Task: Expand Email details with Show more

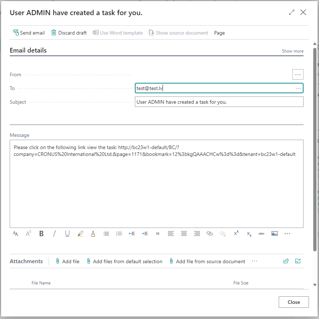Action: pyautogui.click(x=292, y=51)
